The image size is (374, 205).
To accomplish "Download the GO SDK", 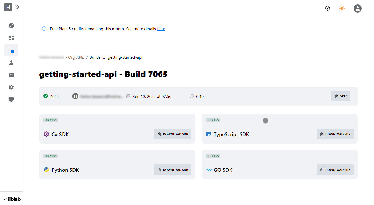I will tap(335, 170).
